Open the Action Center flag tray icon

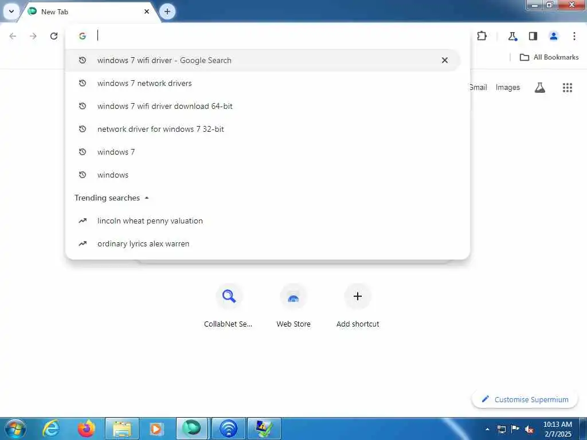click(515, 429)
